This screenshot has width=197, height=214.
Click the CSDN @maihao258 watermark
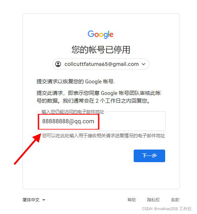(167, 209)
